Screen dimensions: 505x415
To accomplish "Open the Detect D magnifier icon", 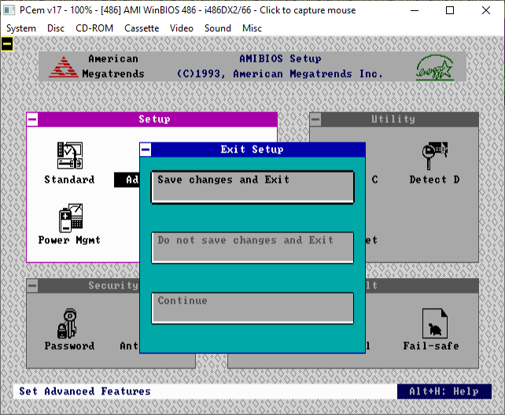I will coord(434,155).
